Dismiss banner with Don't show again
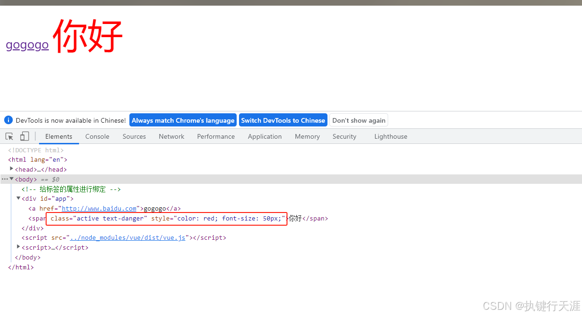Screen dimensions: 582x315 point(359,120)
